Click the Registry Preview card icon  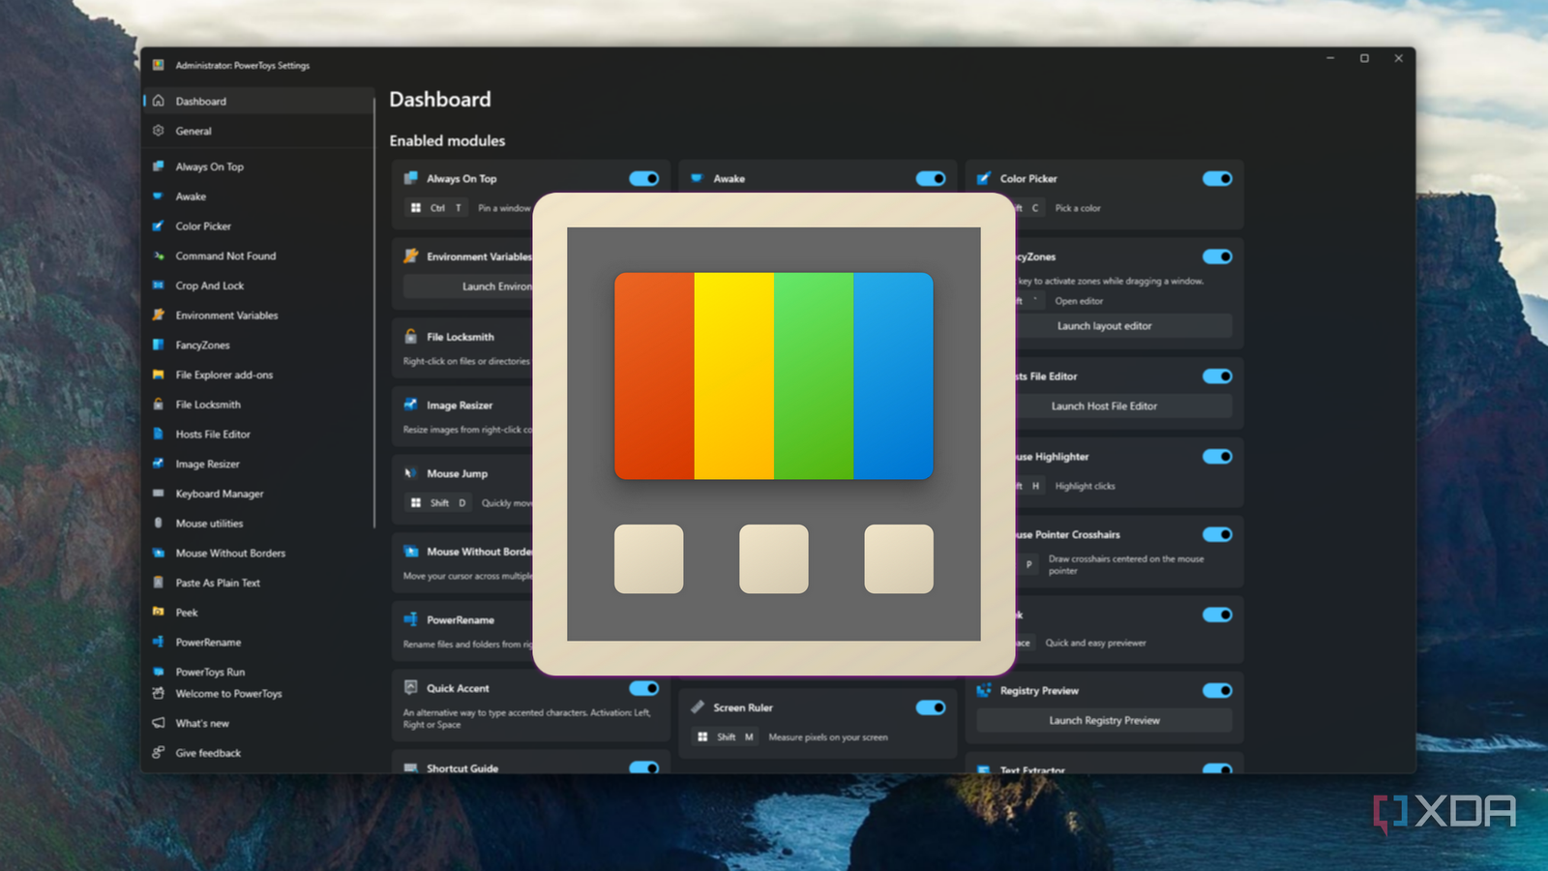984,690
